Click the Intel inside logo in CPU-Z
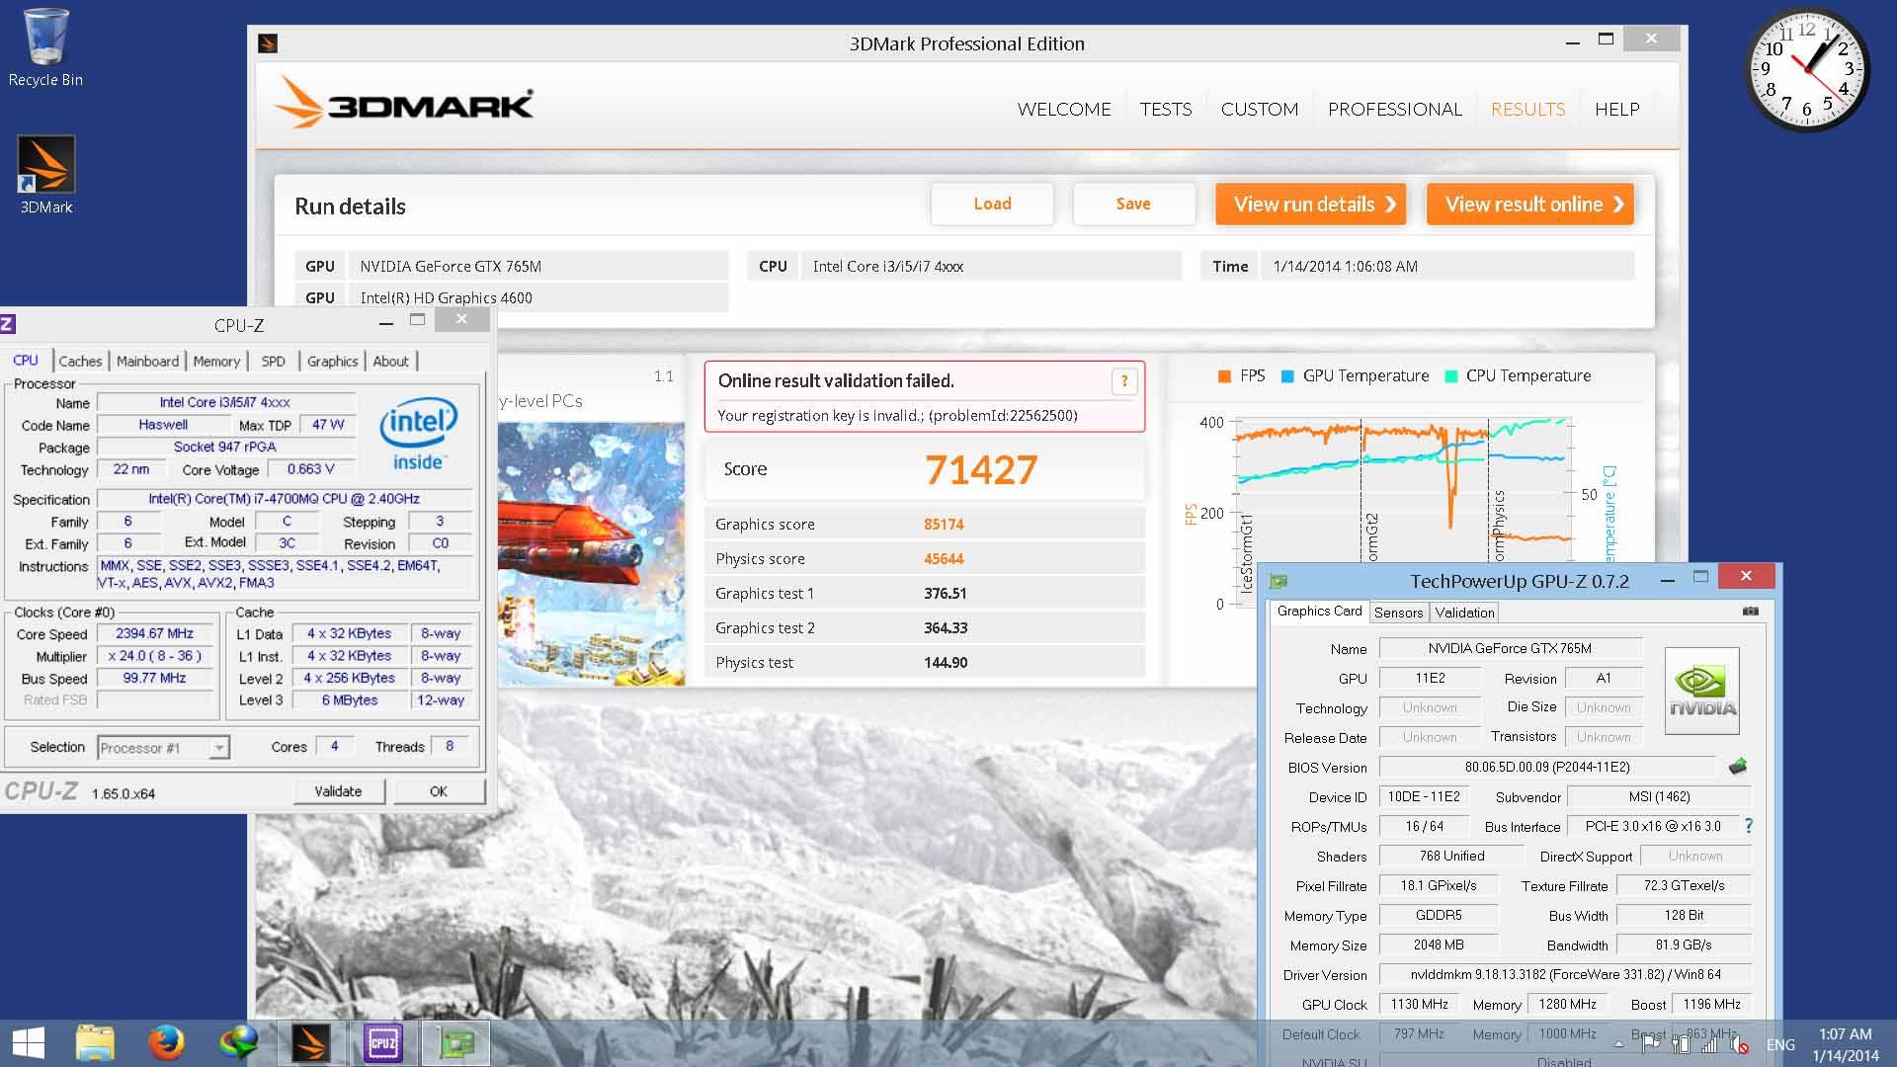 pos(419,433)
